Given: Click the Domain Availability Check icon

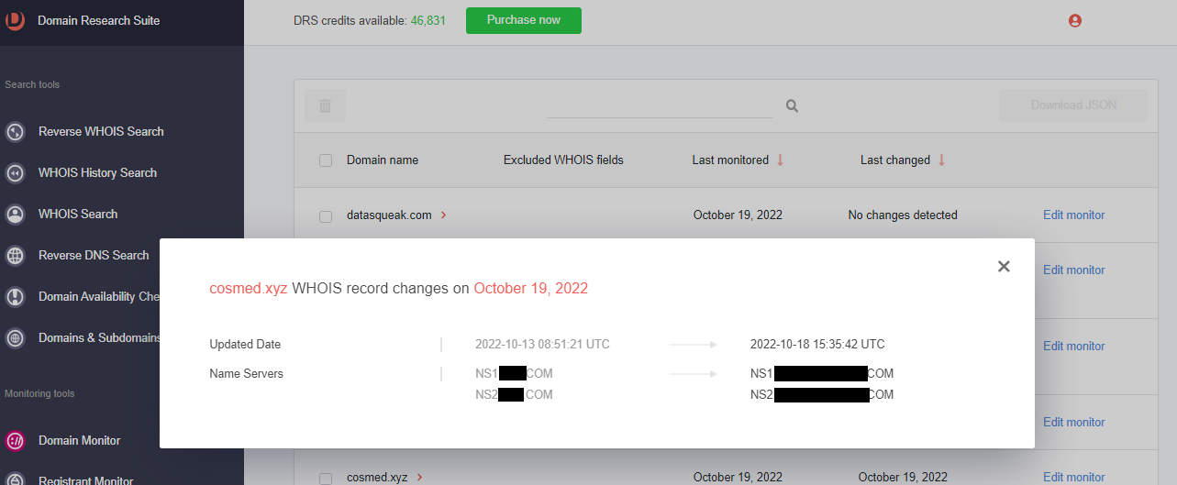Looking at the screenshot, I should 15,297.
